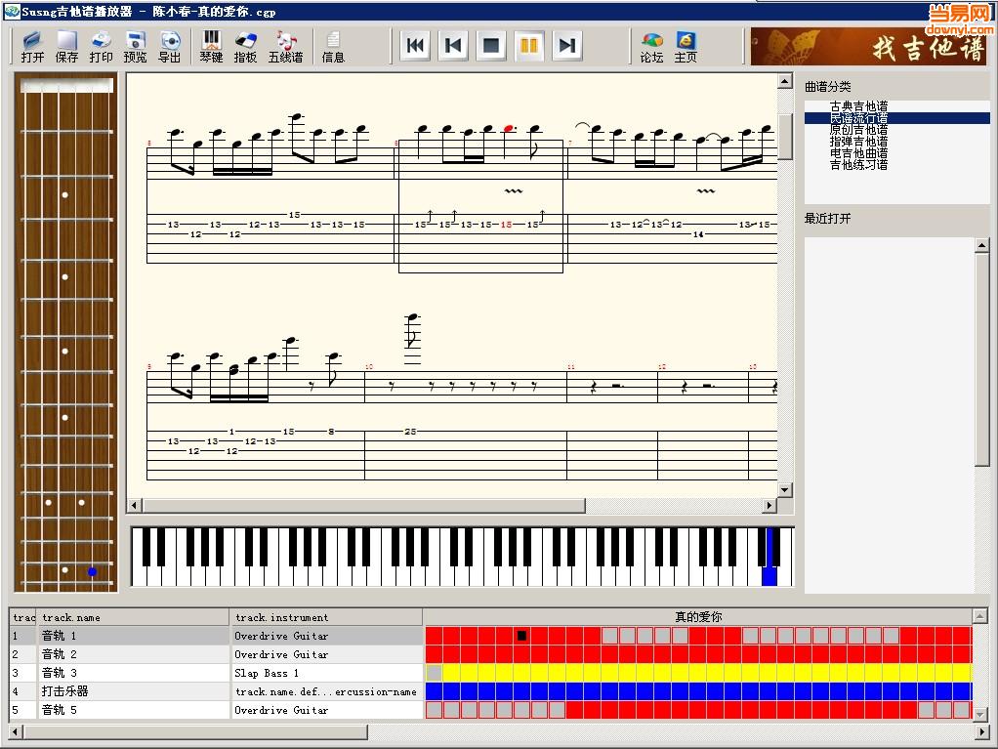Click the 导出 (Export) icon
Image resolution: width=998 pixels, height=749 pixels.
[170, 46]
